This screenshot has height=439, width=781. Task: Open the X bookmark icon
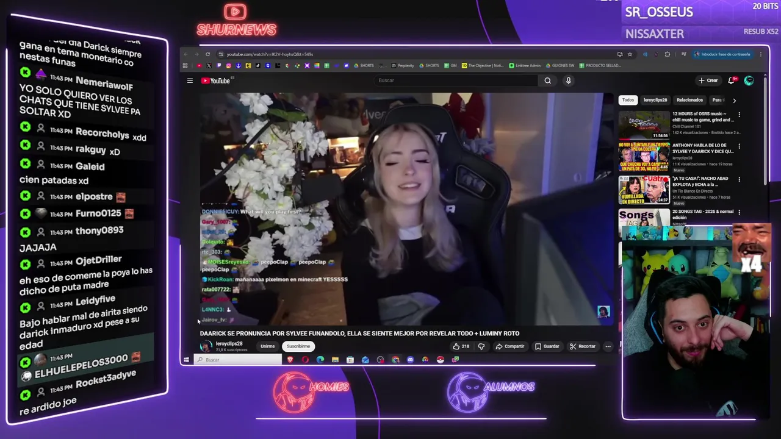coord(209,65)
